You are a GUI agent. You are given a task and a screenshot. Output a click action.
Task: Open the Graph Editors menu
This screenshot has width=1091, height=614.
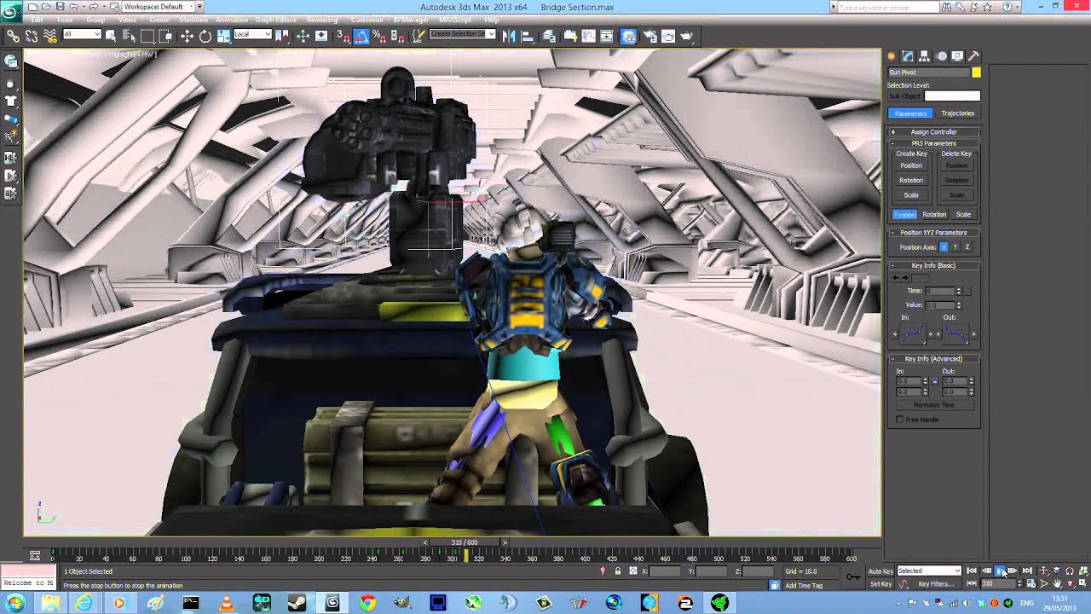[x=276, y=20]
